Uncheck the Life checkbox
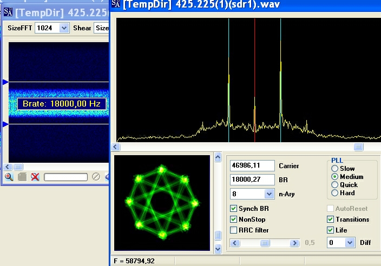 click(x=330, y=230)
